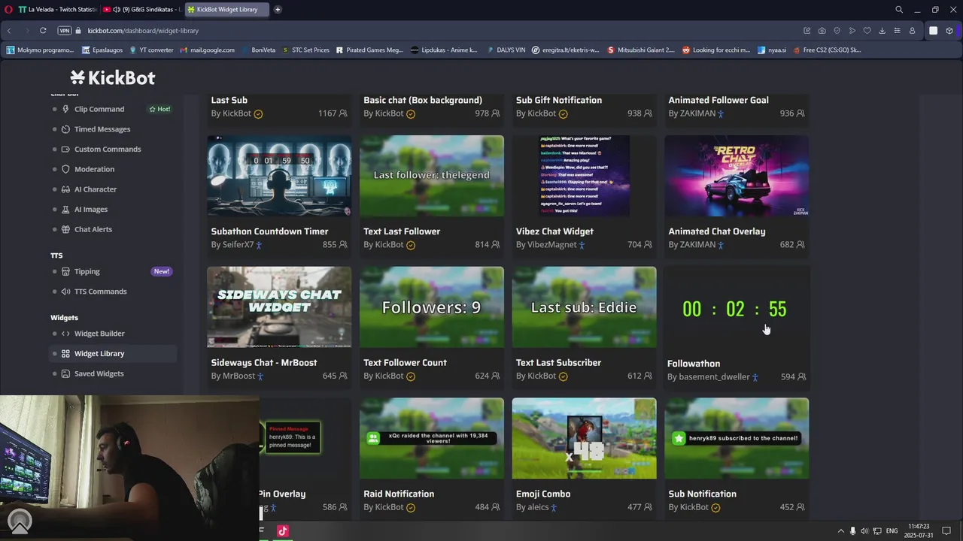Open Sub Notification widget thumbnail
963x541 pixels.
tap(737, 438)
